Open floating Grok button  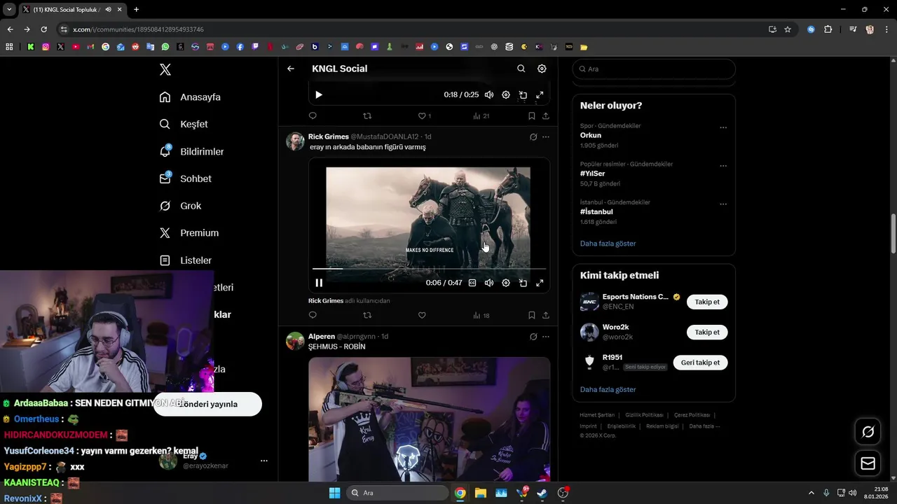[x=868, y=432]
